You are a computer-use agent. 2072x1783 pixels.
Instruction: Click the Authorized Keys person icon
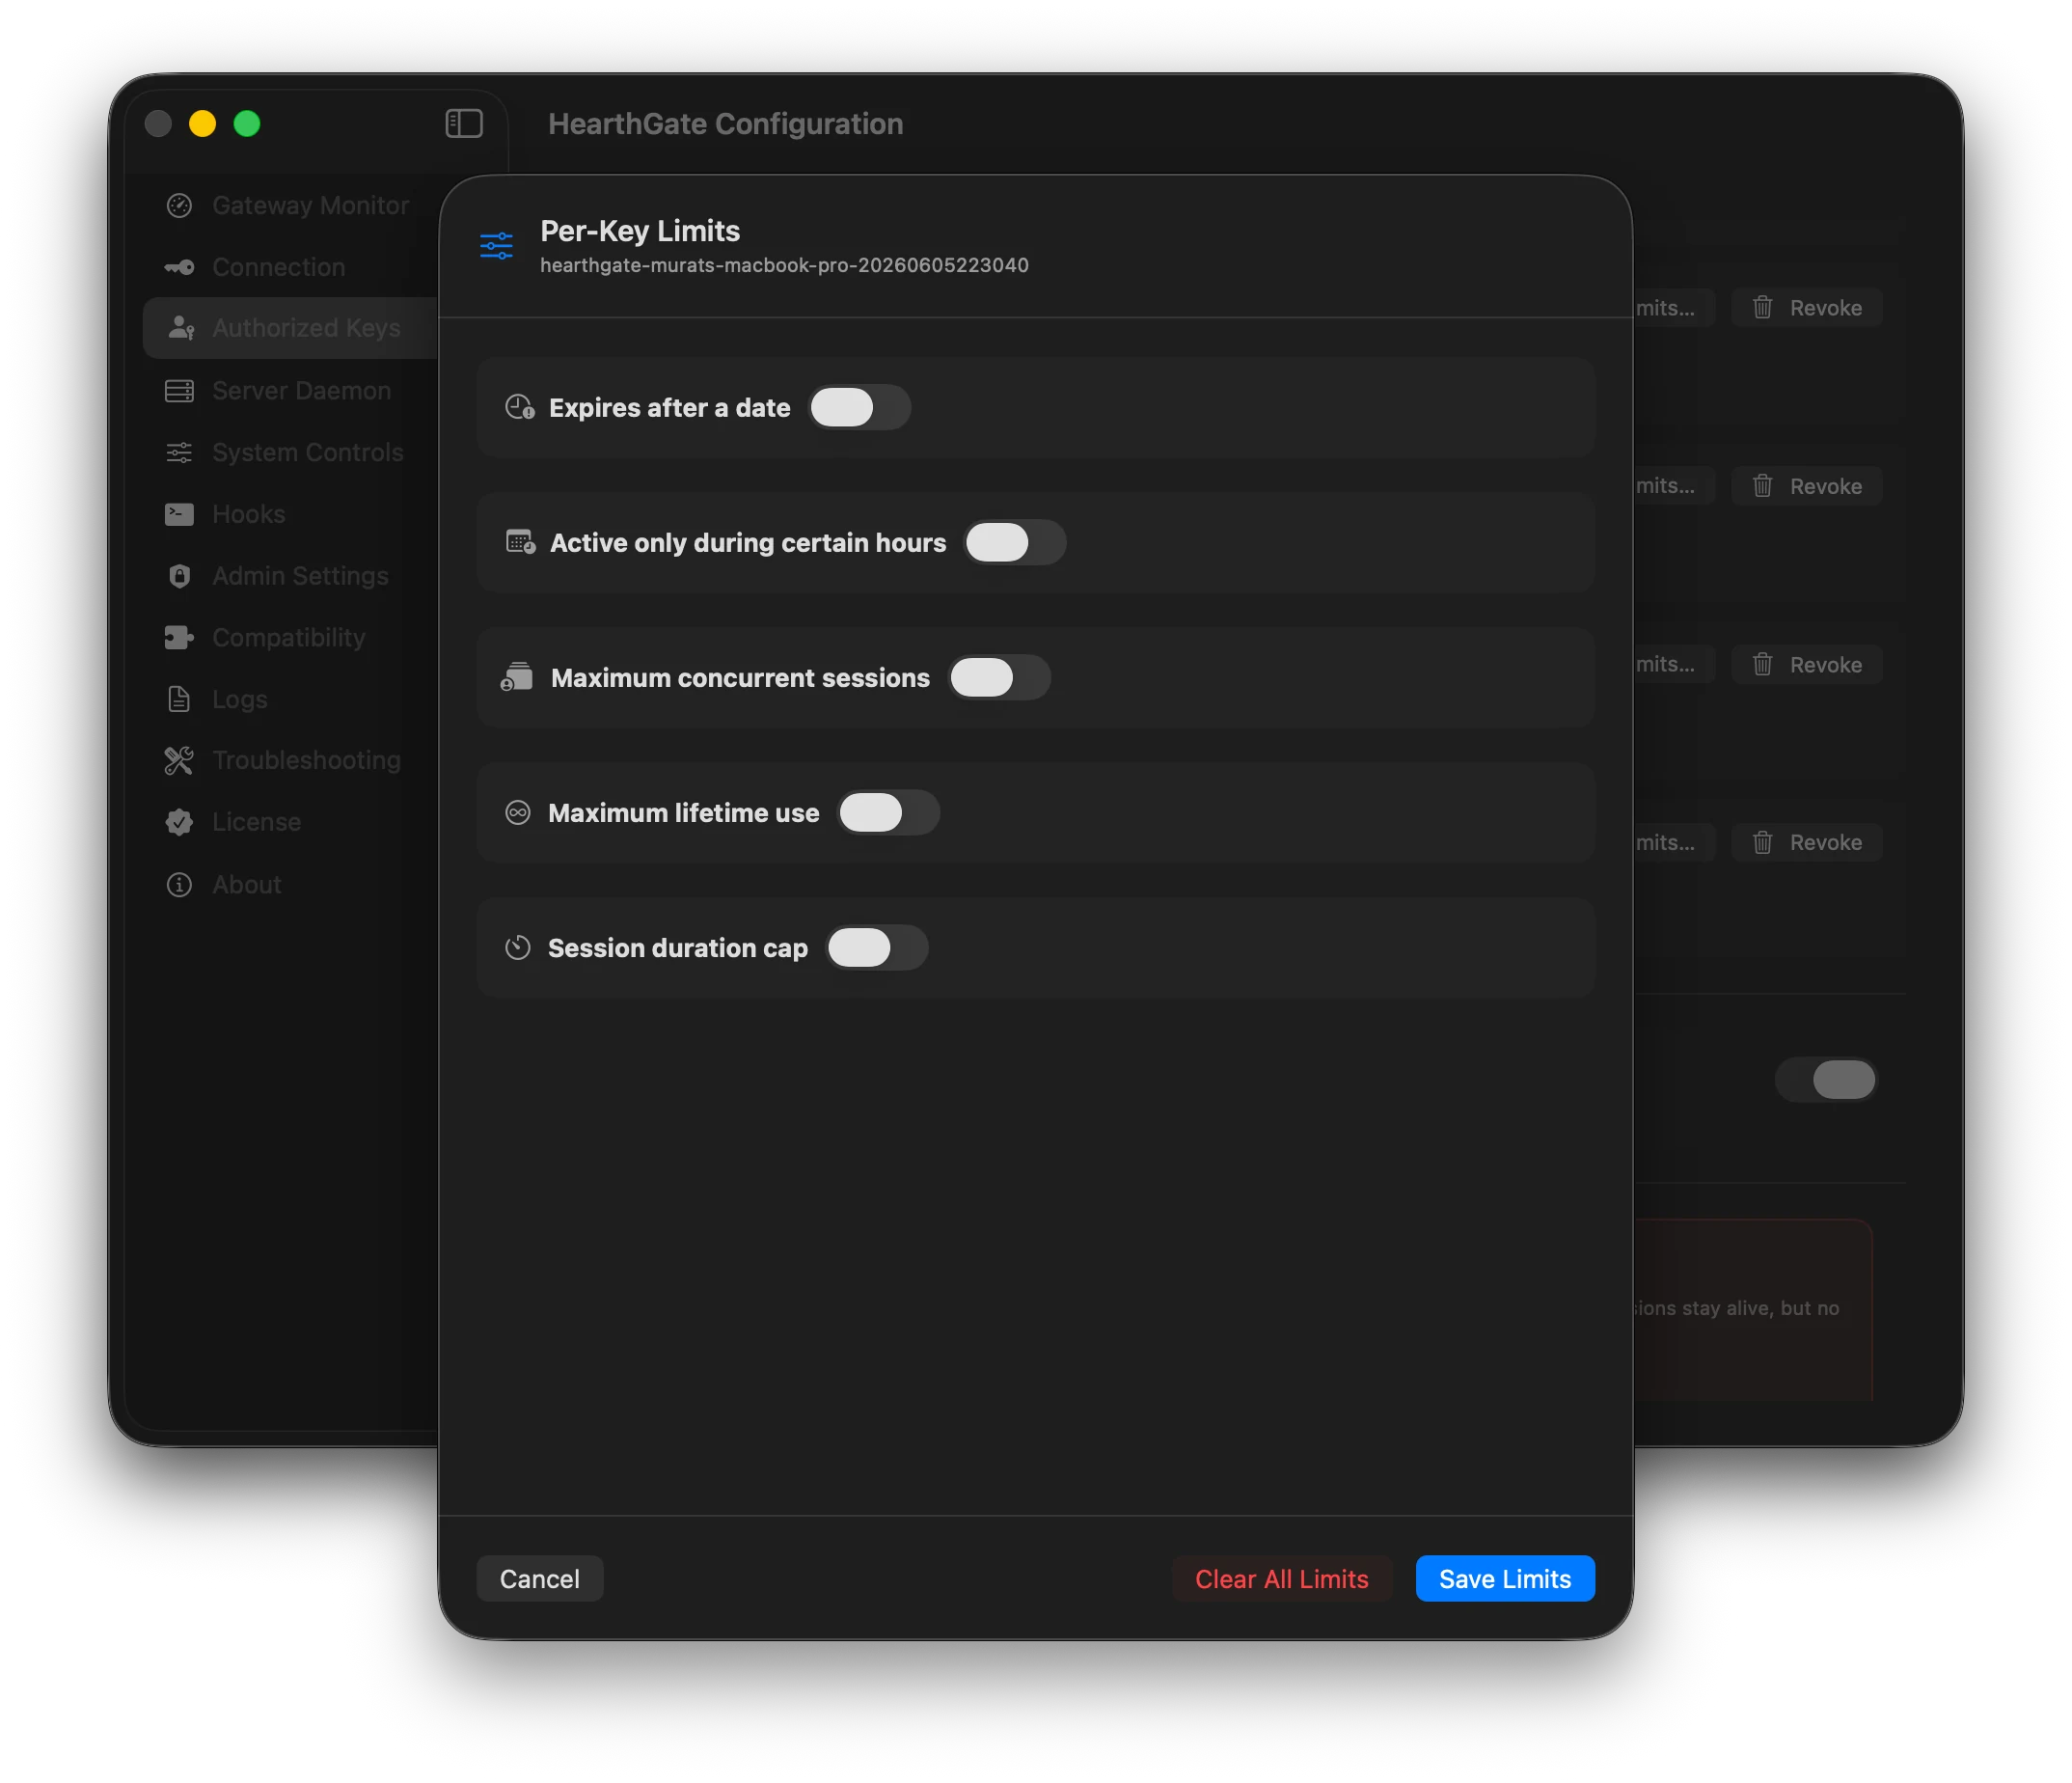coord(181,328)
